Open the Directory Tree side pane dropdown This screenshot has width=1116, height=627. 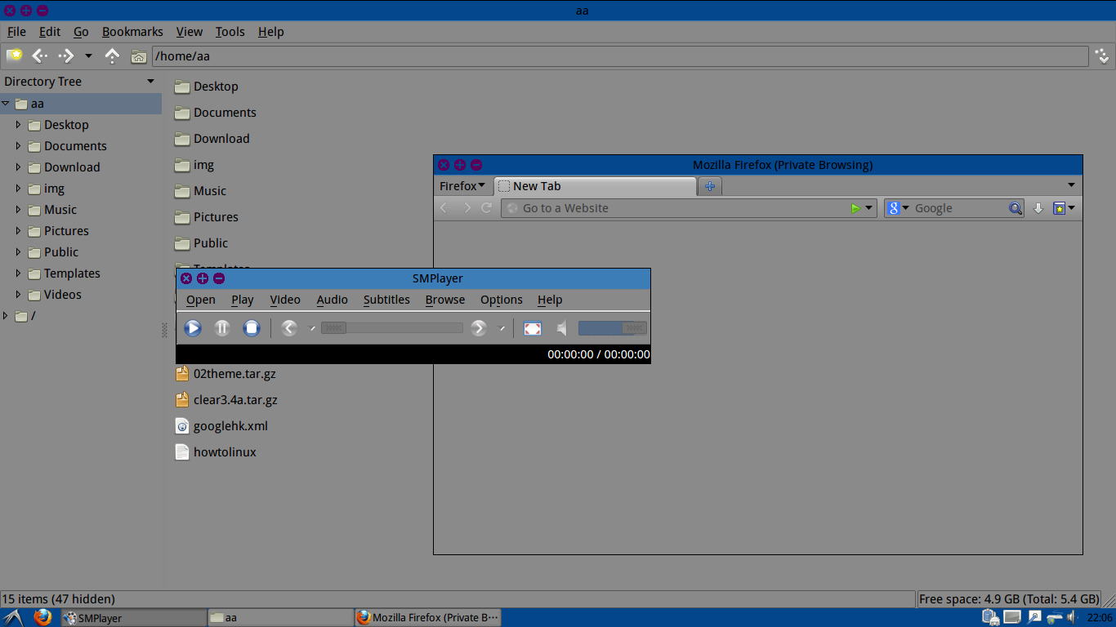150,82
